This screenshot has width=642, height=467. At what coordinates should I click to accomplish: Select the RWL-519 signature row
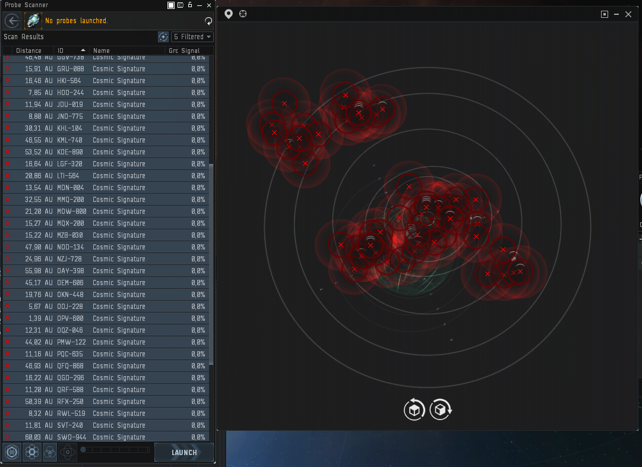106,414
